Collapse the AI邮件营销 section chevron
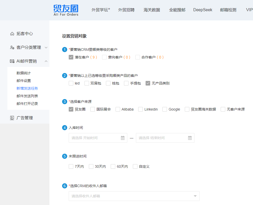 pos(46,61)
